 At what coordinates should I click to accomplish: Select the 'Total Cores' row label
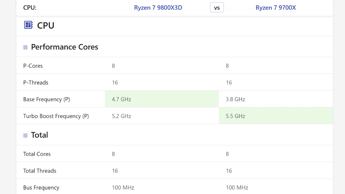click(37, 154)
